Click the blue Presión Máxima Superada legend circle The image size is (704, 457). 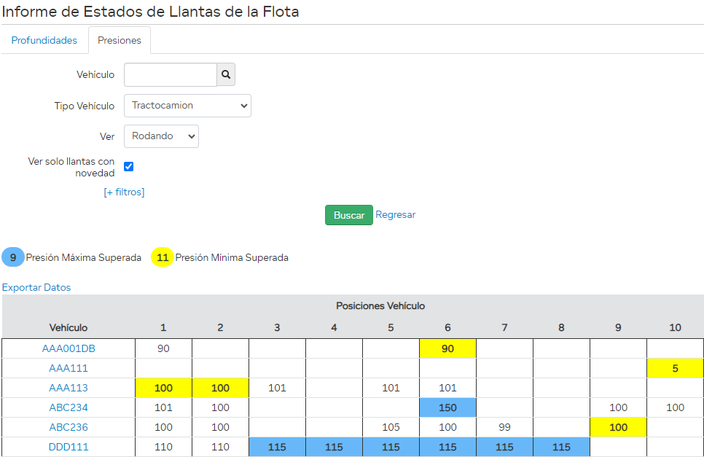coord(11,257)
